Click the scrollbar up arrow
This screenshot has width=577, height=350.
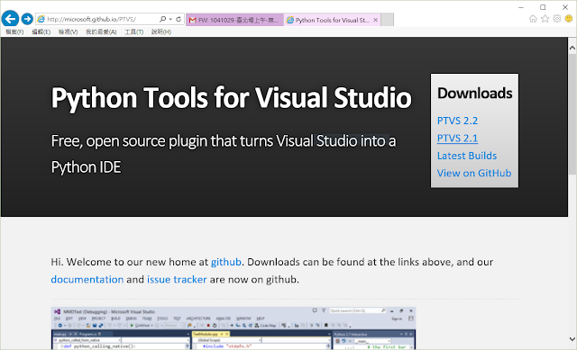[572, 48]
